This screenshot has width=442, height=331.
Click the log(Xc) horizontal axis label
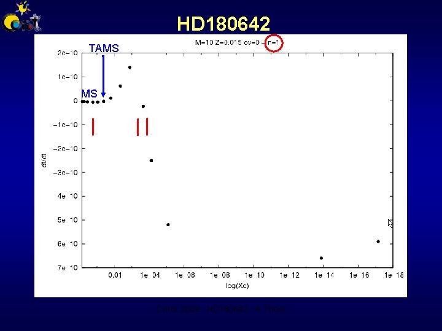coord(238,286)
